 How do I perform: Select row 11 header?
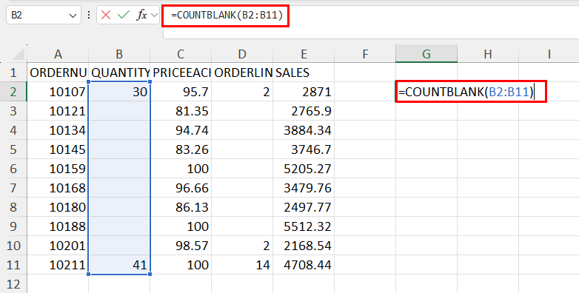pos(13,264)
